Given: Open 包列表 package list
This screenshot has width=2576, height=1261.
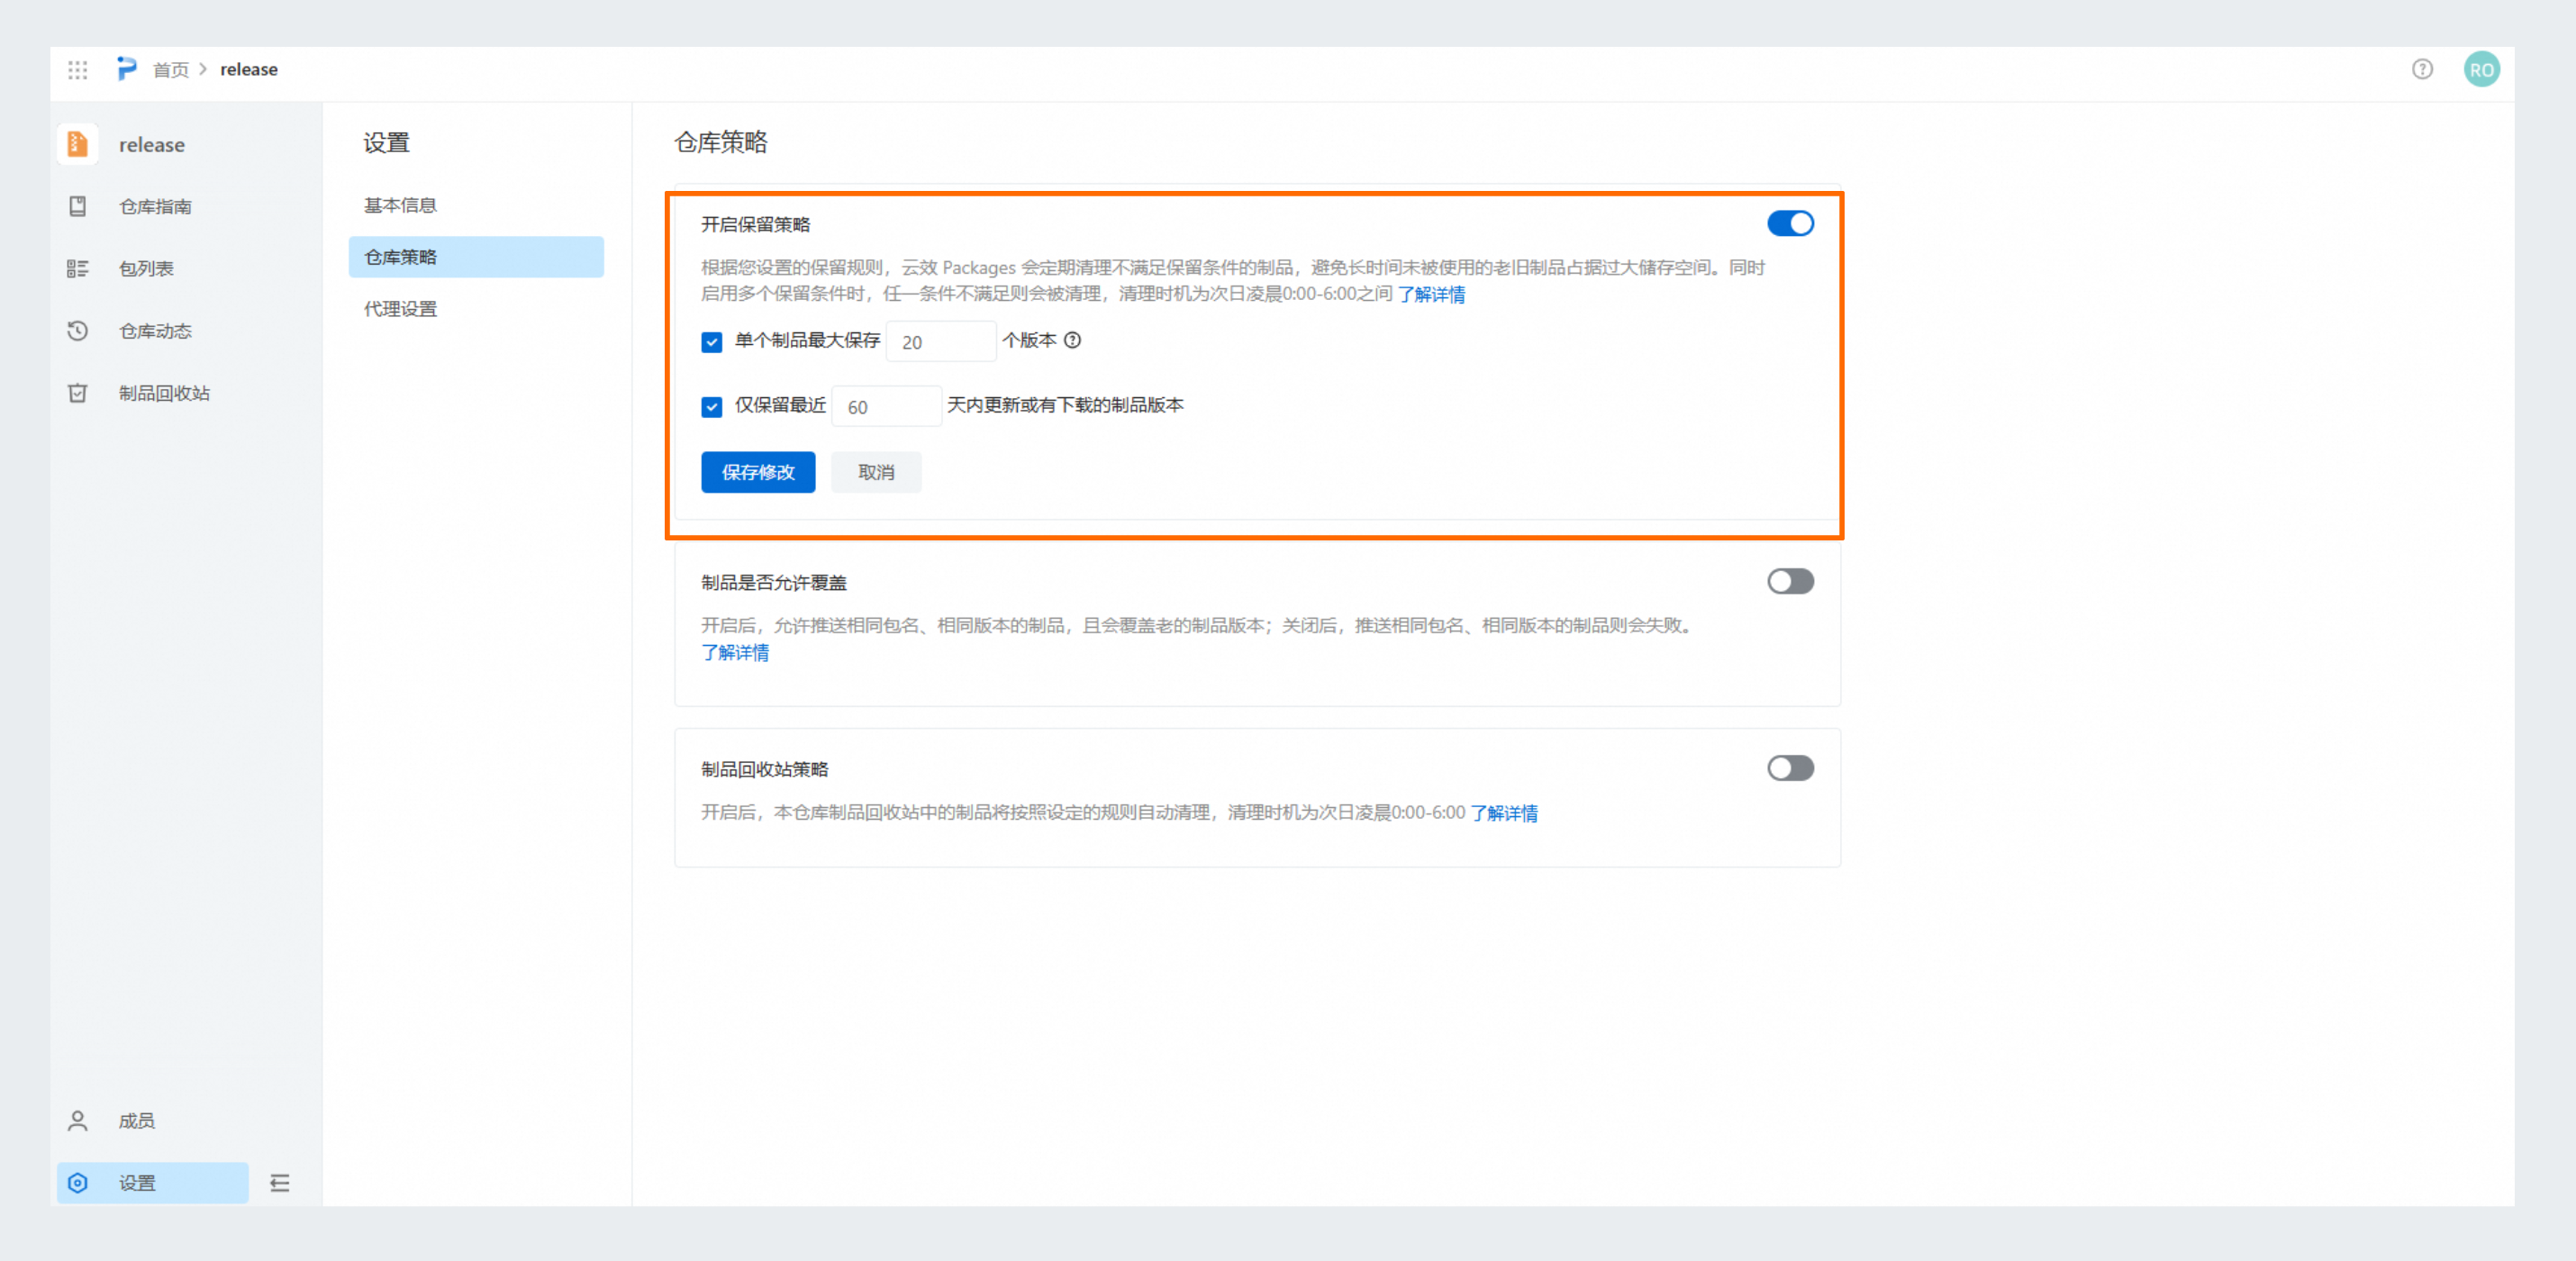Looking at the screenshot, I should (146, 268).
